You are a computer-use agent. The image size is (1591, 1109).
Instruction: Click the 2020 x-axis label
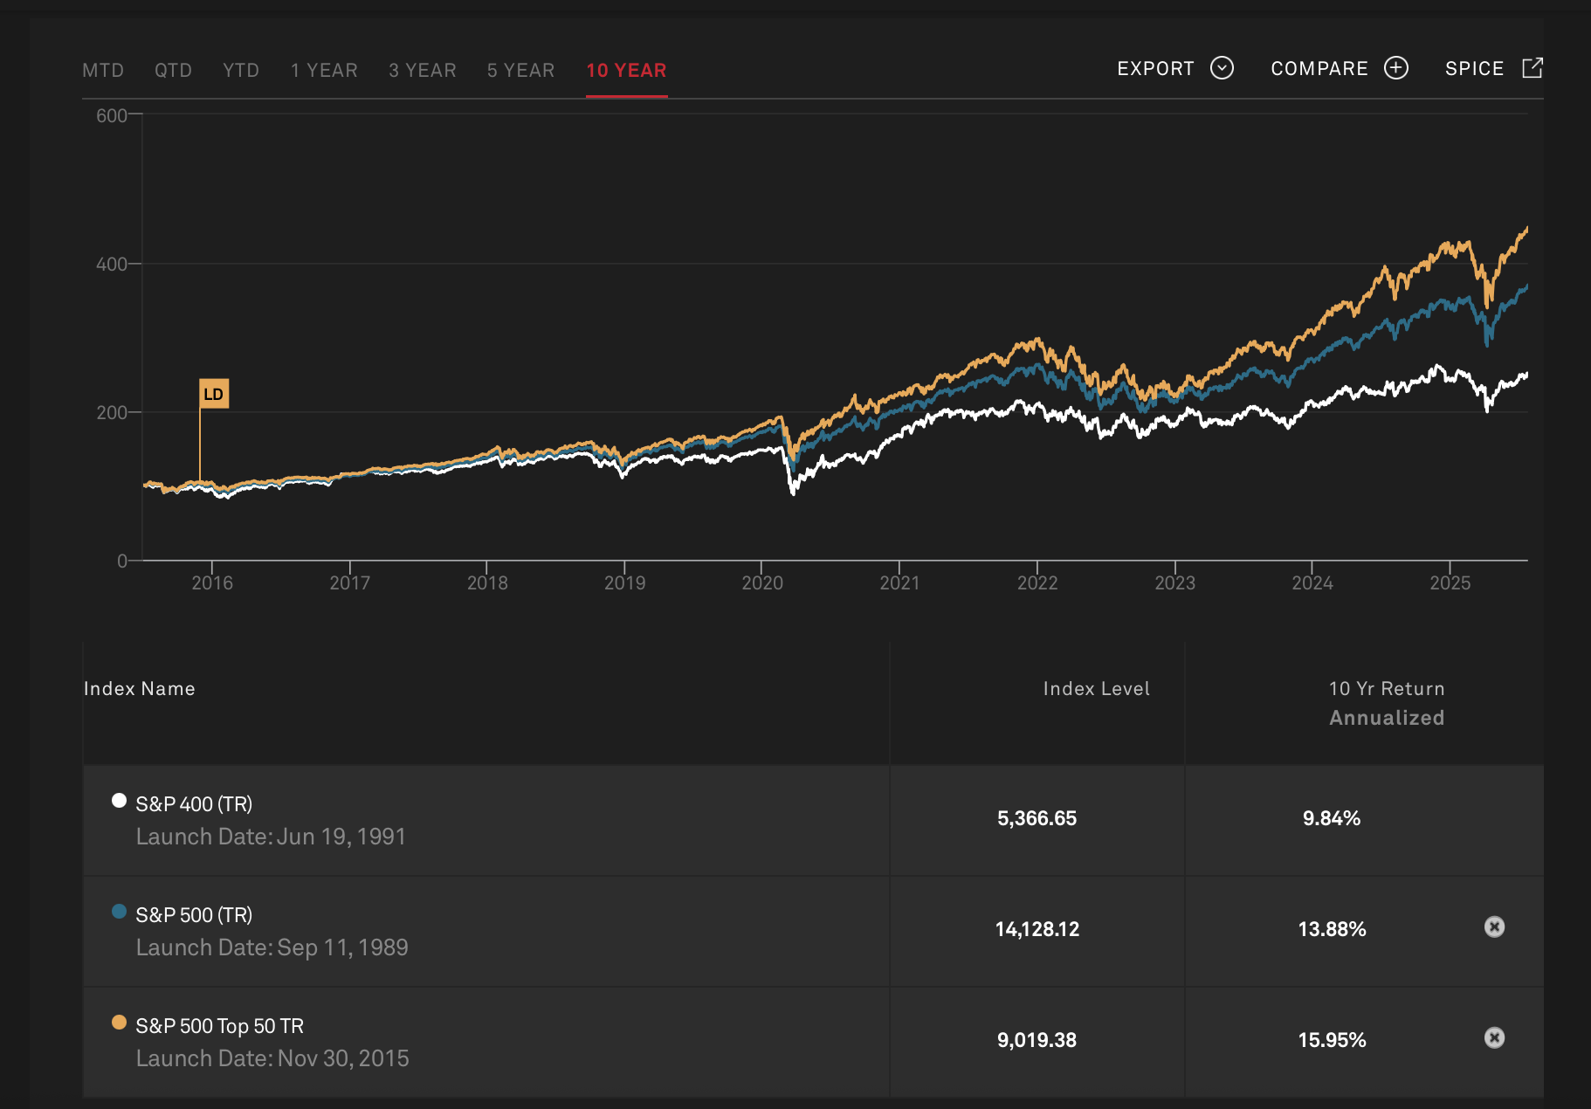pyautogui.click(x=762, y=583)
